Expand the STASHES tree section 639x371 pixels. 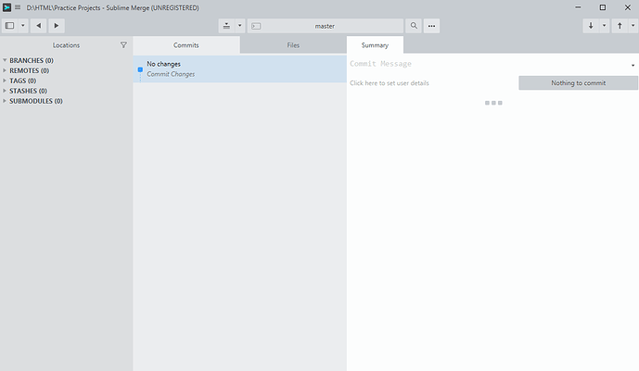[5, 91]
